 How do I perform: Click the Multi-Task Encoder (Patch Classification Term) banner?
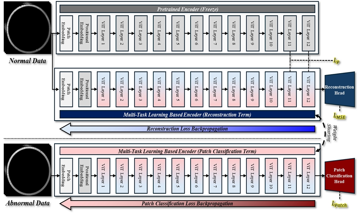[188, 151]
